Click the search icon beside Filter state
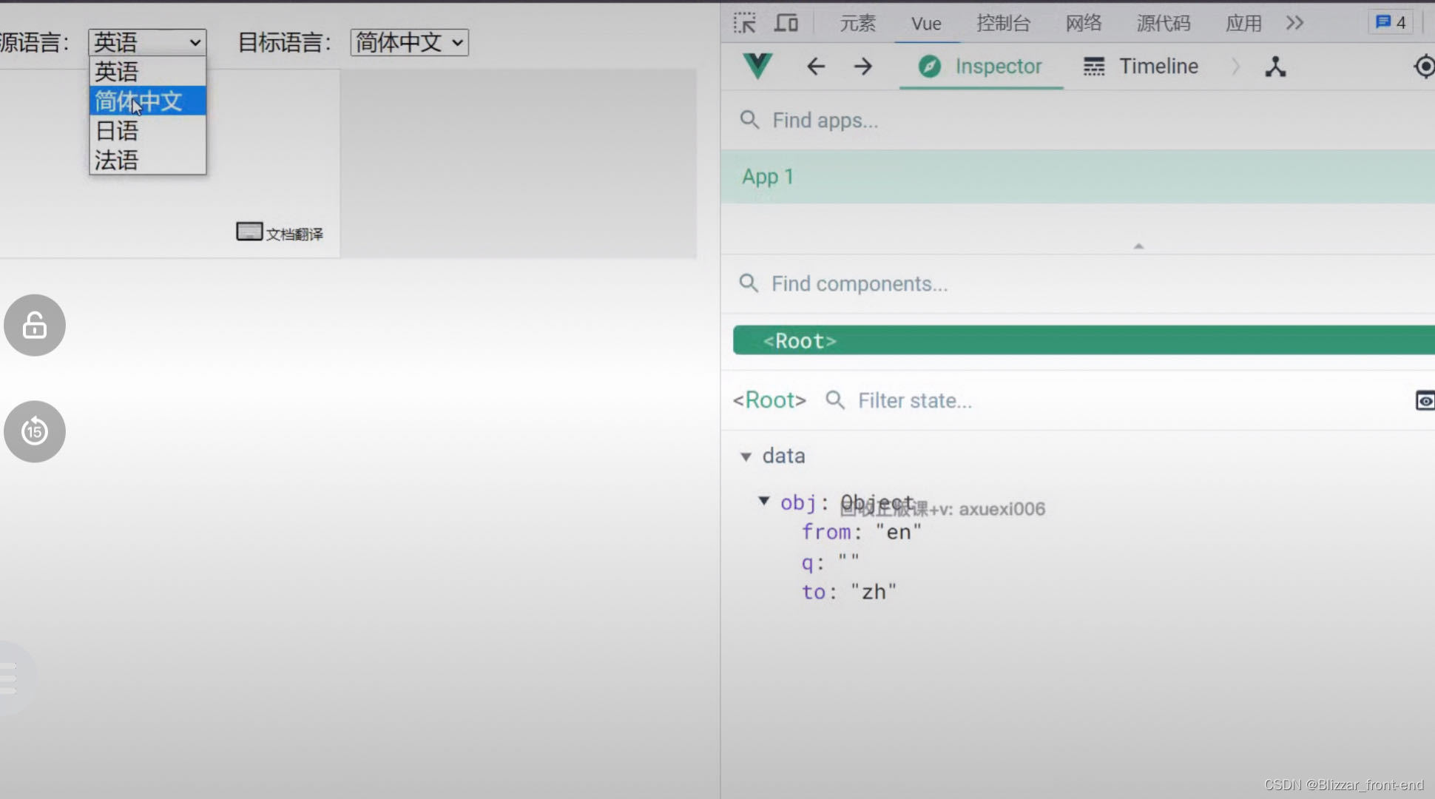The width and height of the screenshot is (1435, 799). [835, 400]
